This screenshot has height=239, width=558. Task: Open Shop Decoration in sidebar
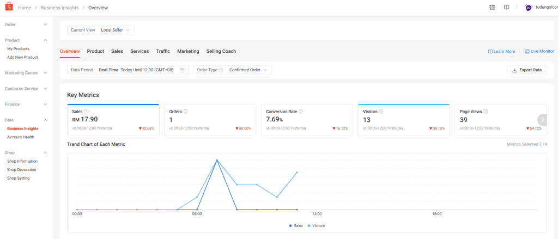22,170
